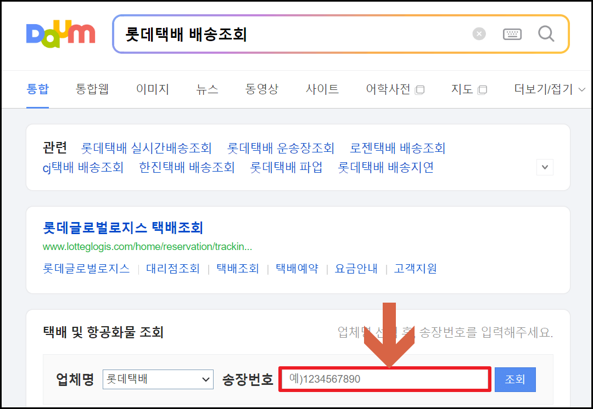Click the 고객지원 sublink

pos(415,269)
